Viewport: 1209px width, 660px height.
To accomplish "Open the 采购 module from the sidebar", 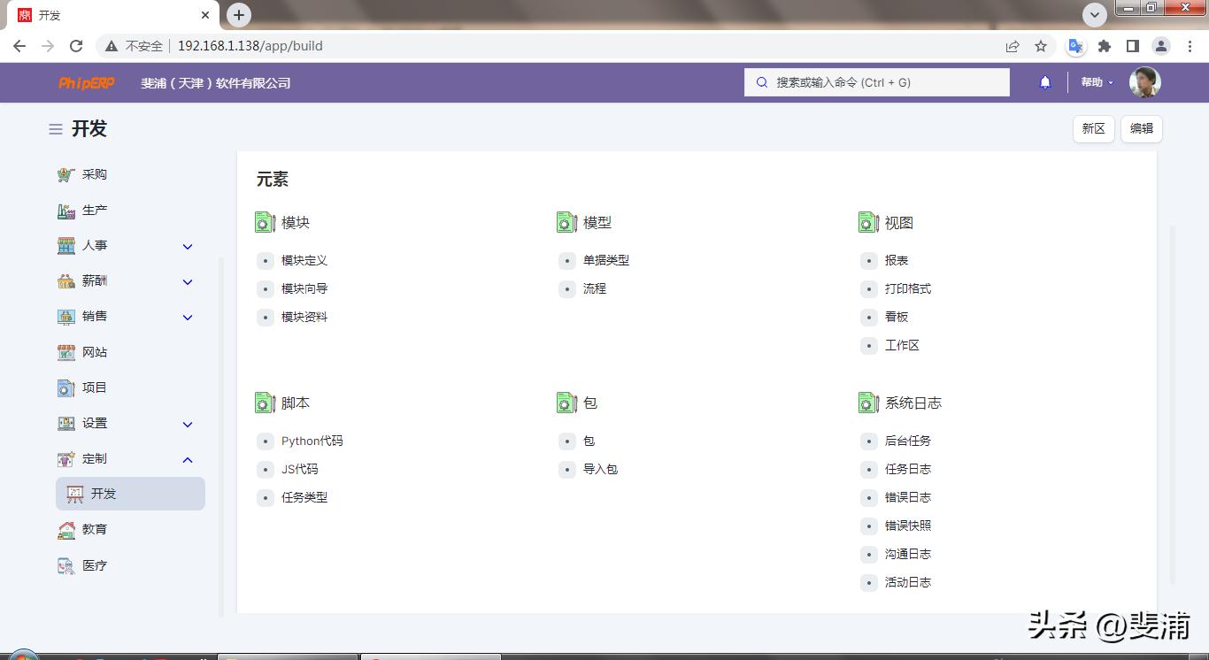I will pyautogui.click(x=94, y=174).
